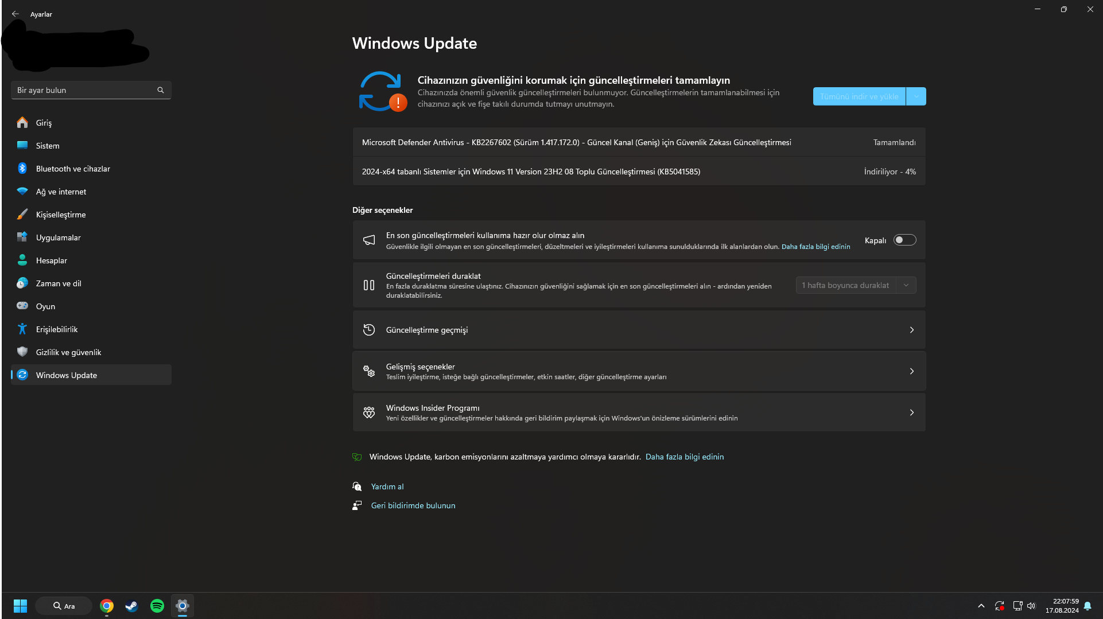This screenshot has height=619, width=1103.
Task: Open Google Chrome from the taskbar
Action: (107, 606)
